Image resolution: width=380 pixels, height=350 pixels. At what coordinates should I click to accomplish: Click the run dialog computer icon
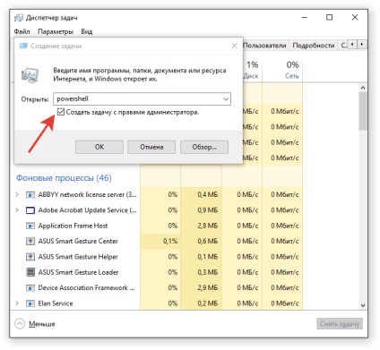click(x=30, y=75)
